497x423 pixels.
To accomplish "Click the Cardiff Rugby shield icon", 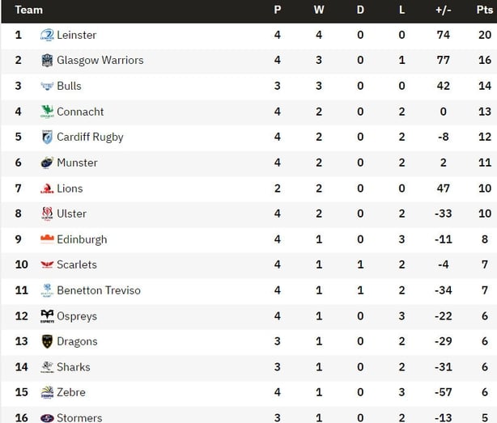I will pyautogui.click(x=47, y=137).
